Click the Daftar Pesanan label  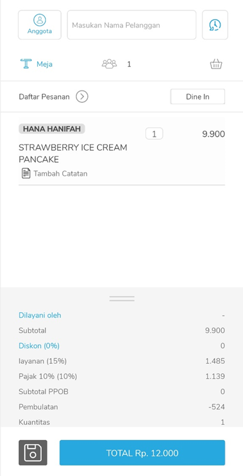[x=44, y=97]
